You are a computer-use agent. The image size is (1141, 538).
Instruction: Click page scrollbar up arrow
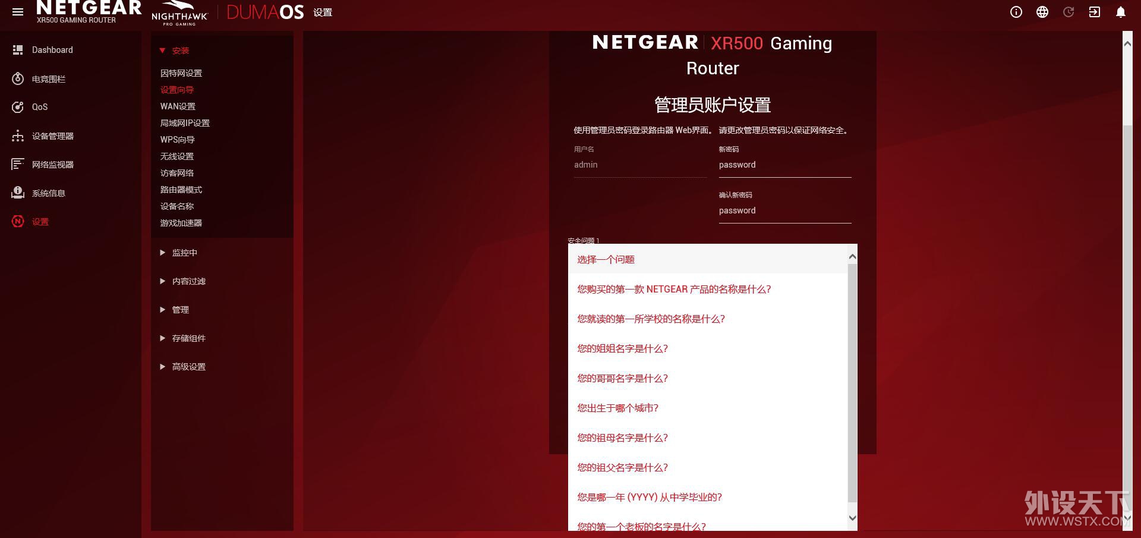1127,43
